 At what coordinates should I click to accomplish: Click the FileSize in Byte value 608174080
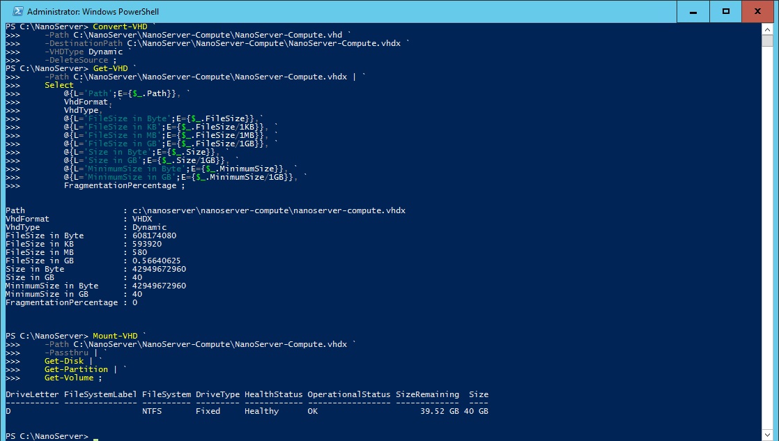coord(154,235)
